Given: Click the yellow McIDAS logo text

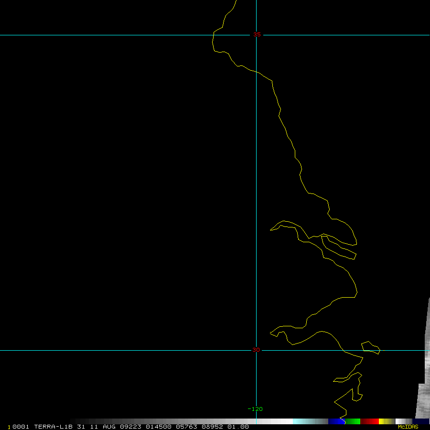Looking at the screenshot, I should (408, 427).
